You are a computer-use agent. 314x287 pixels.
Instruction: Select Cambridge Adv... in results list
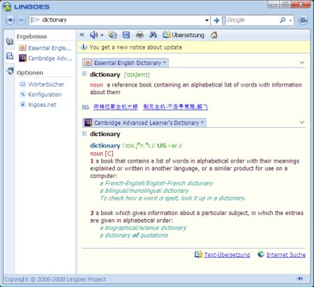(x=45, y=58)
